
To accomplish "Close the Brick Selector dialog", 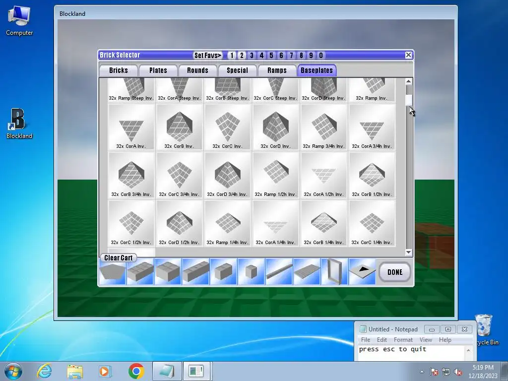I will 409,55.
